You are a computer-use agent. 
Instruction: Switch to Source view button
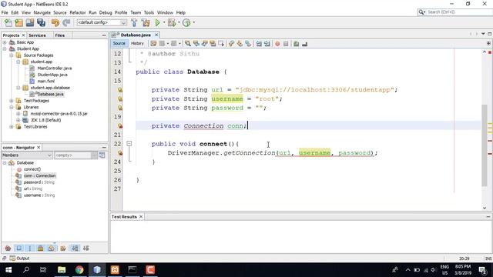click(119, 43)
